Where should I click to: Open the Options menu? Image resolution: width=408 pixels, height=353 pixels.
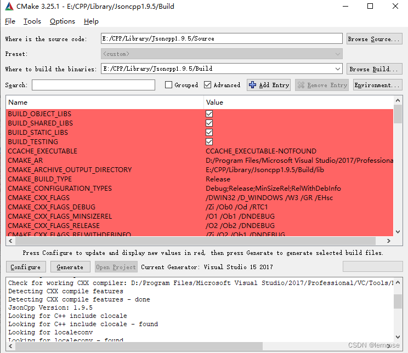(x=63, y=21)
